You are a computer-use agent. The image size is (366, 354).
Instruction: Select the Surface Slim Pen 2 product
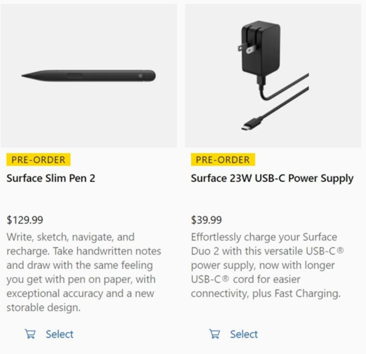click(x=59, y=334)
